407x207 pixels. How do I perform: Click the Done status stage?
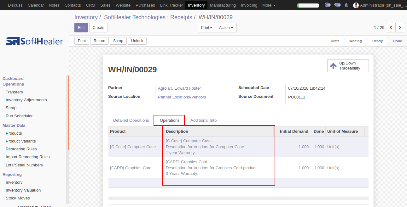coord(397,41)
